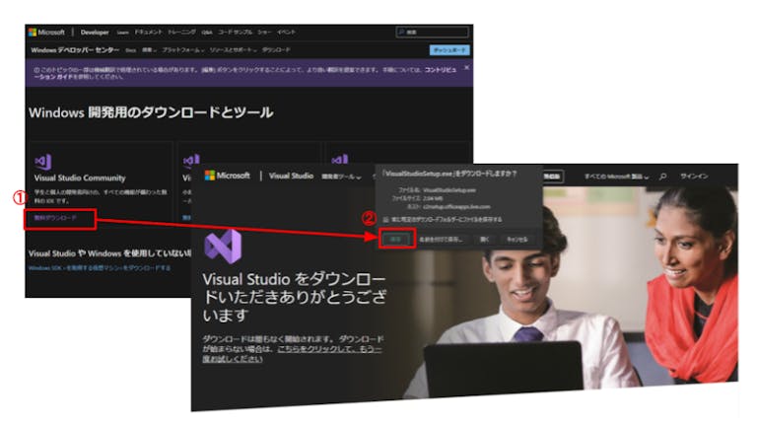The height and width of the screenshot is (426, 757).
Task: Open the Developer link in top header
Action: pyautogui.click(x=95, y=33)
